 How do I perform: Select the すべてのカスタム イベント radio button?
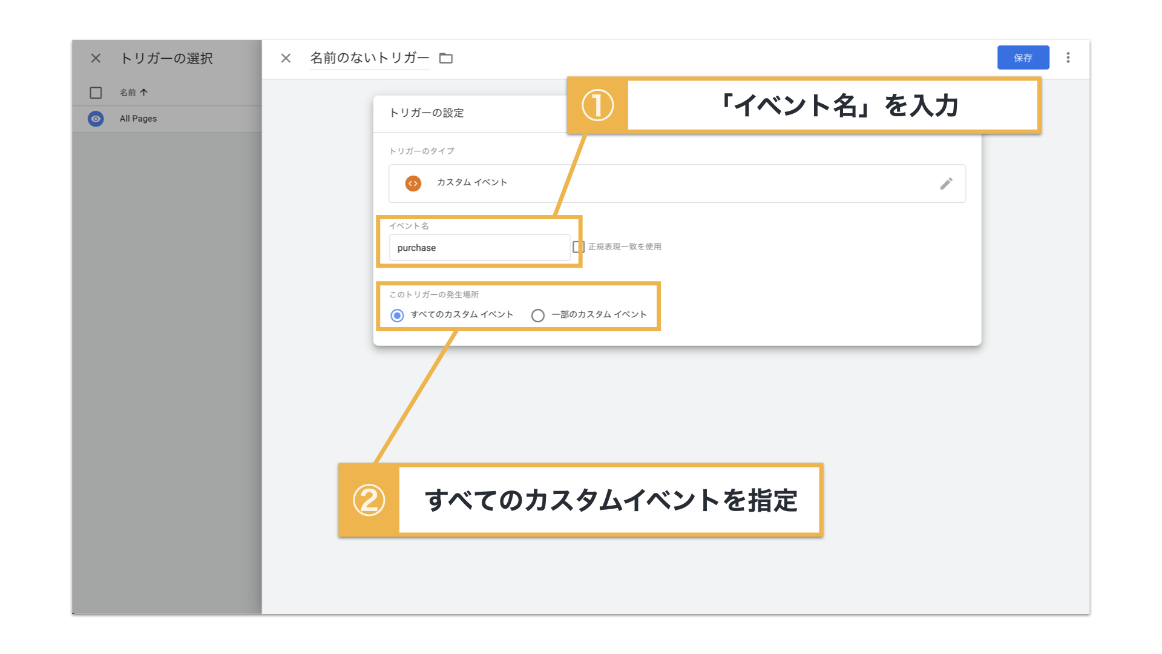(x=397, y=315)
